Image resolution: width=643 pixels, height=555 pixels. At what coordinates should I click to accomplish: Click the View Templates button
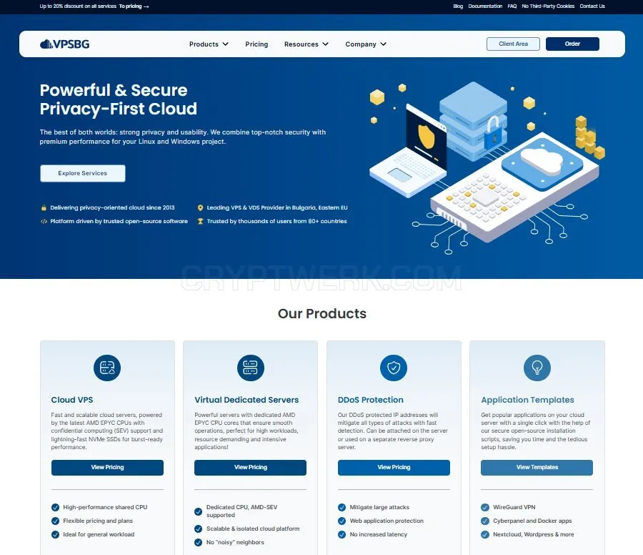coord(537,468)
